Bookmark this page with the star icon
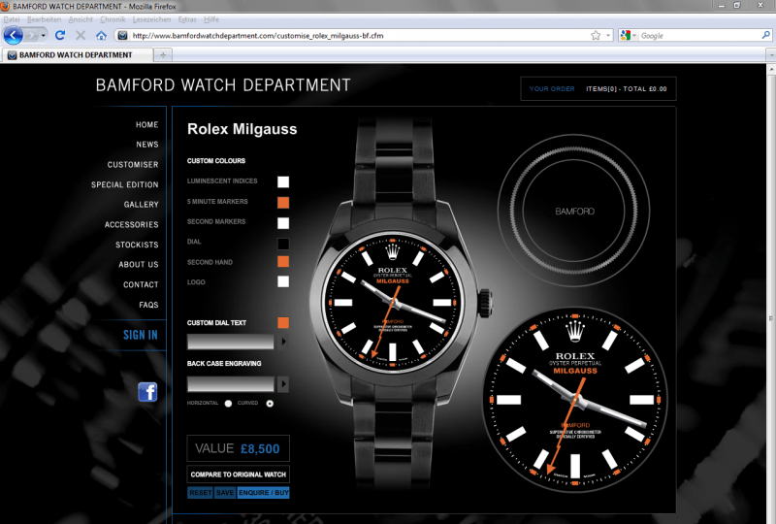The height and width of the screenshot is (524, 776). 596,36
